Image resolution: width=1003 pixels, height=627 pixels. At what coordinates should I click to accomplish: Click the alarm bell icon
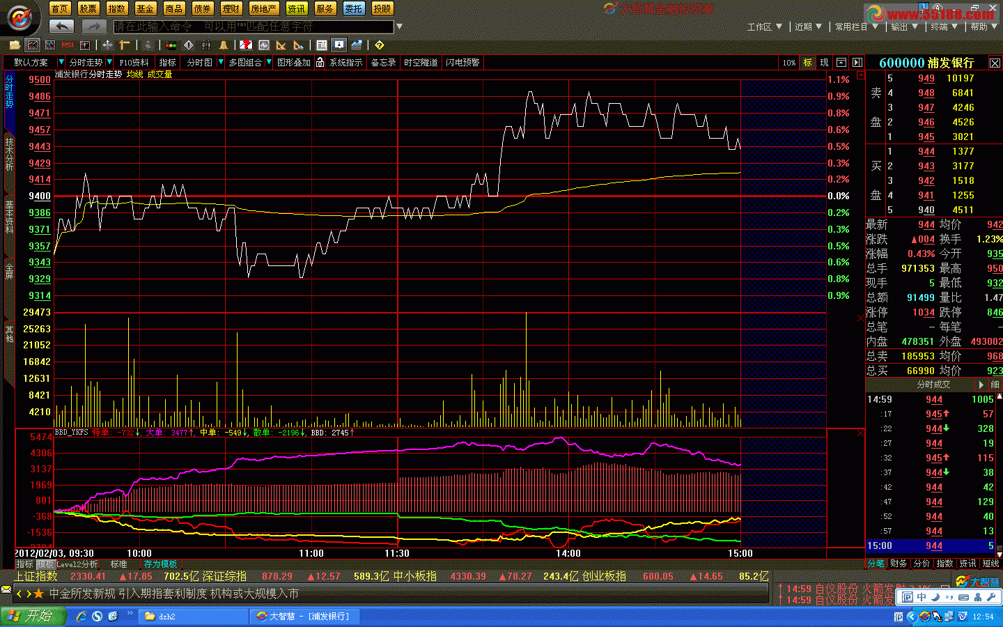coord(224,45)
